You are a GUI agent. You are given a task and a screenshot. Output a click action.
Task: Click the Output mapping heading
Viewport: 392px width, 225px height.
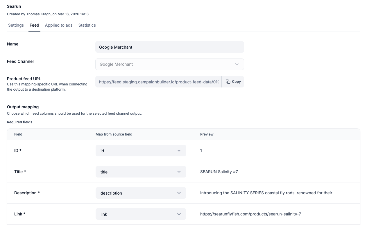click(23, 107)
